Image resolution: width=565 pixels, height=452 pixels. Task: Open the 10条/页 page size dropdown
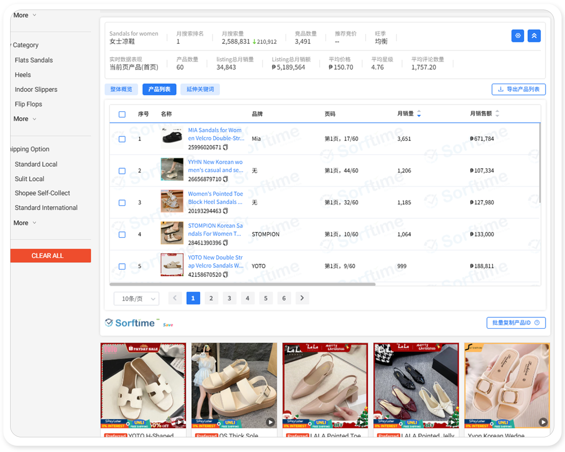(x=136, y=298)
